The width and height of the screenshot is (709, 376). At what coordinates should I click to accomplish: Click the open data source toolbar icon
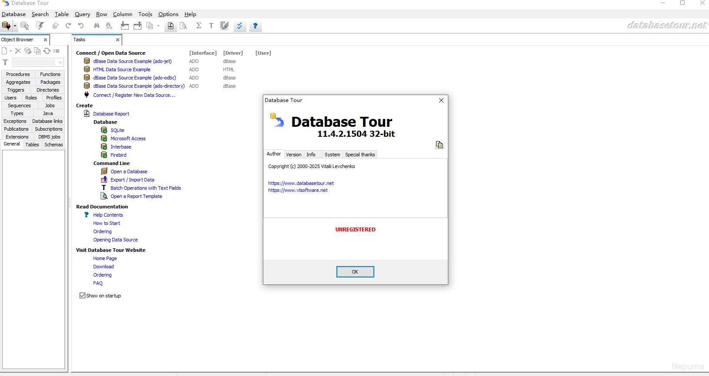pyautogui.click(x=6, y=26)
